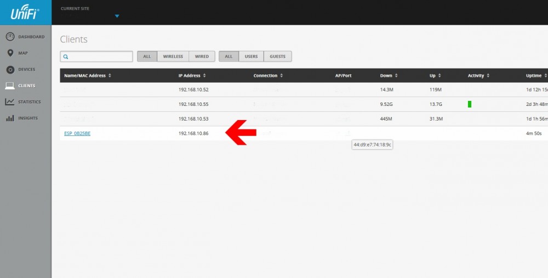The width and height of the screenshot is (548, 278).
Task: Click the green Activity bar indicator
Action: click(470, 104)
